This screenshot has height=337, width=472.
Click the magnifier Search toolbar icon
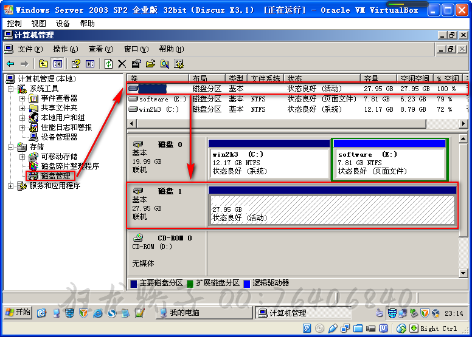[164, 64]
